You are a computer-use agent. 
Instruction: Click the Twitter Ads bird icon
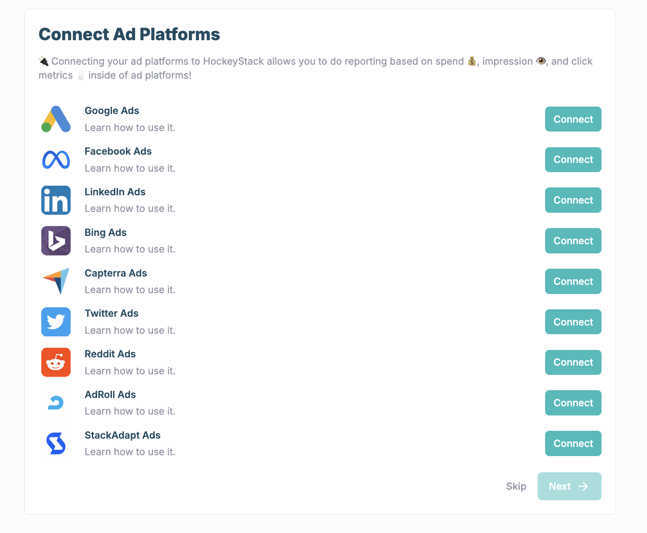pos(56,322)
